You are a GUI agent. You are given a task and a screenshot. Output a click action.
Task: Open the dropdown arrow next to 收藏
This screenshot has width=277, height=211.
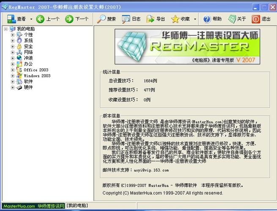click(x=195, y=19)
